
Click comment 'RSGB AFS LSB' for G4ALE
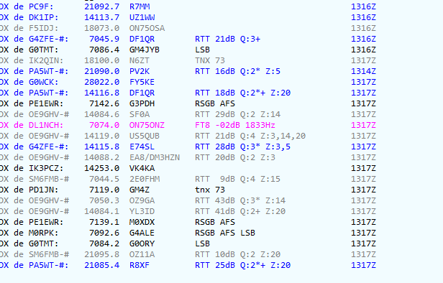[x=225, y=233]
